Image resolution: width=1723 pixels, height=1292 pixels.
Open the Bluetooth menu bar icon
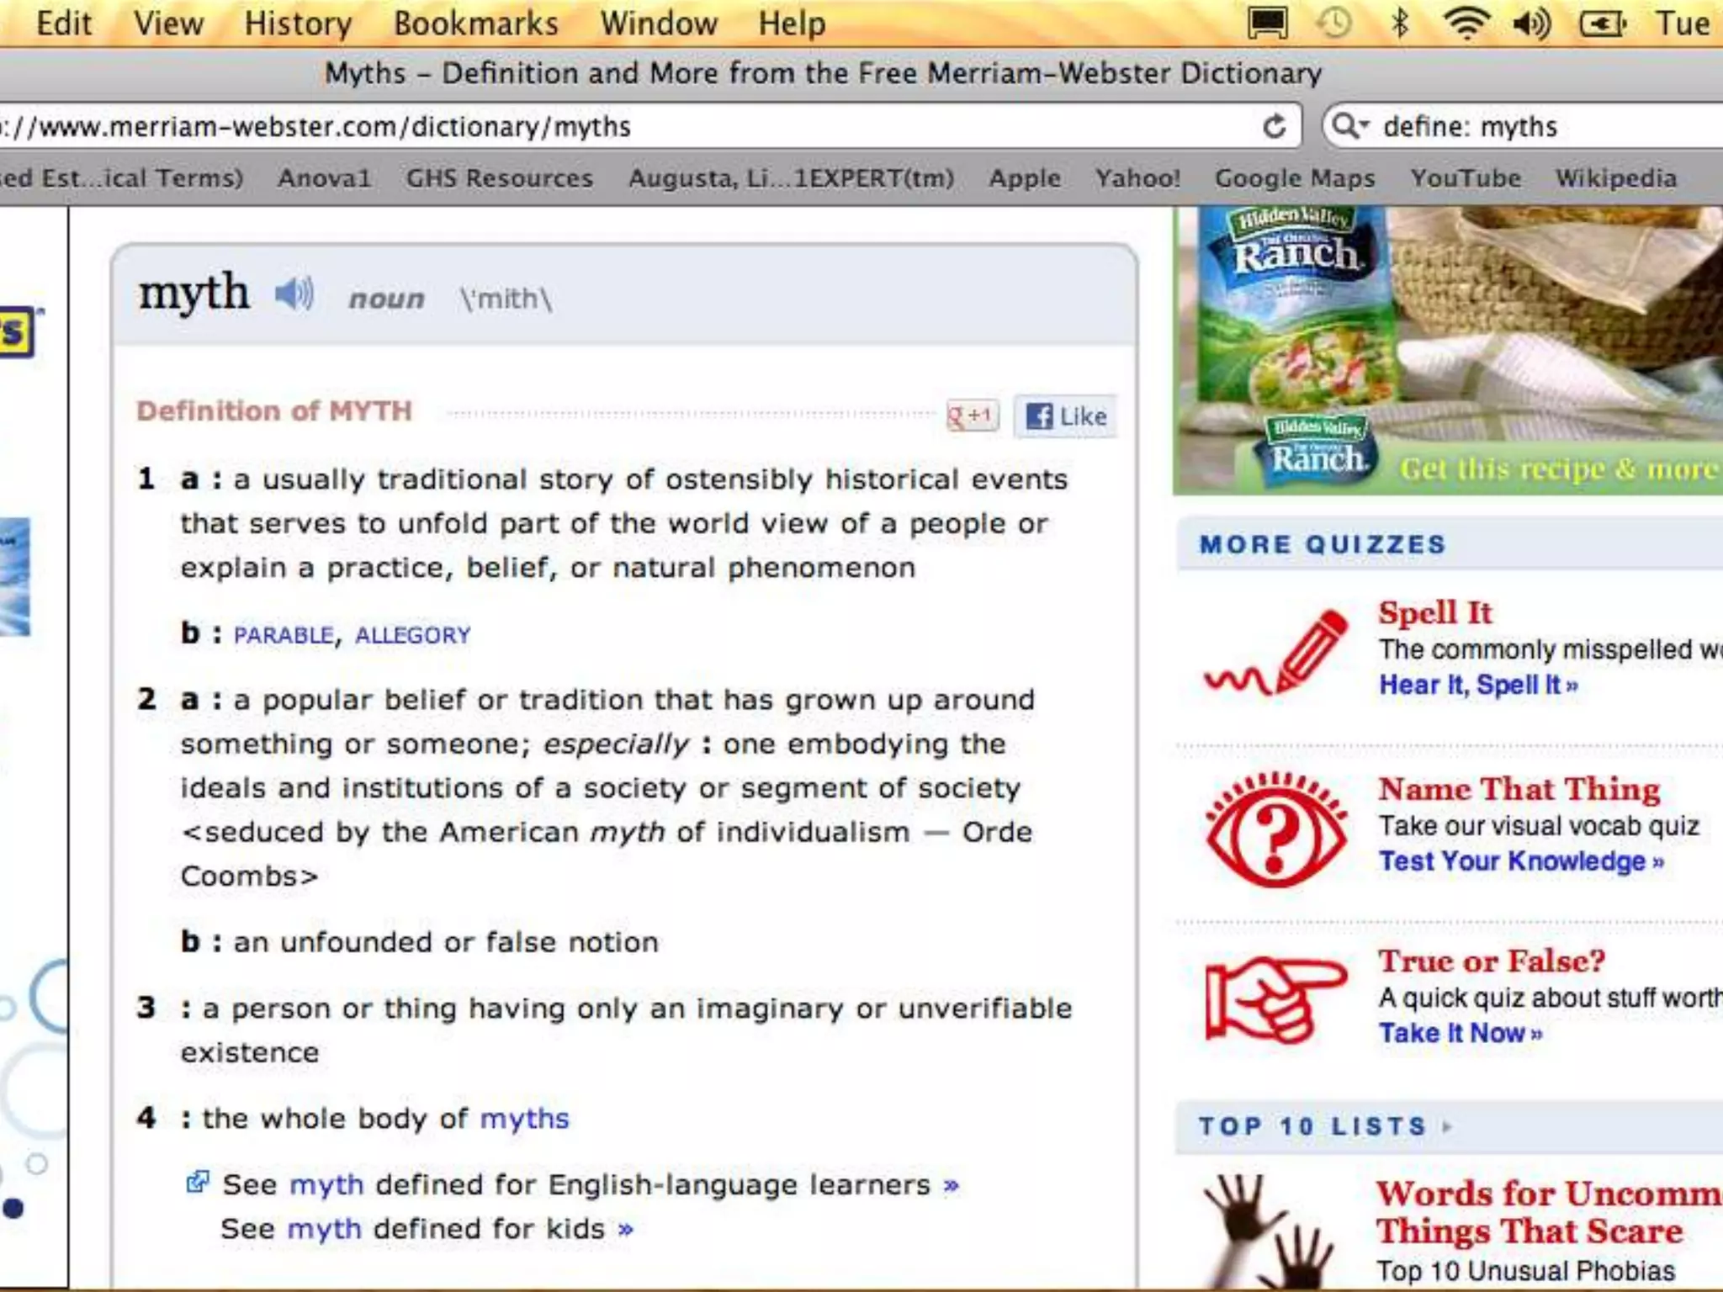[1399, 24]
